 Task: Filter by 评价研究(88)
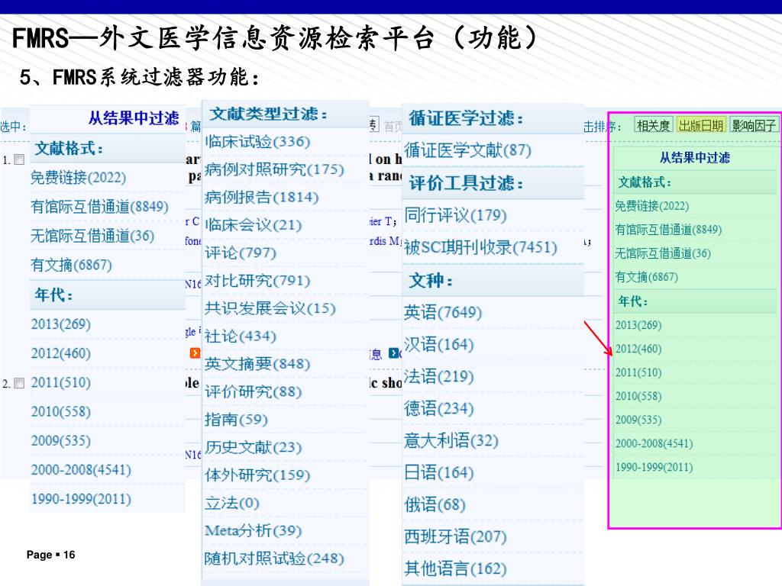coord(253,391)
